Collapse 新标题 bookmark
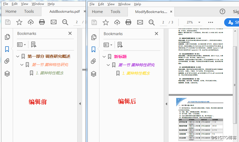 (x=104, y=57)
